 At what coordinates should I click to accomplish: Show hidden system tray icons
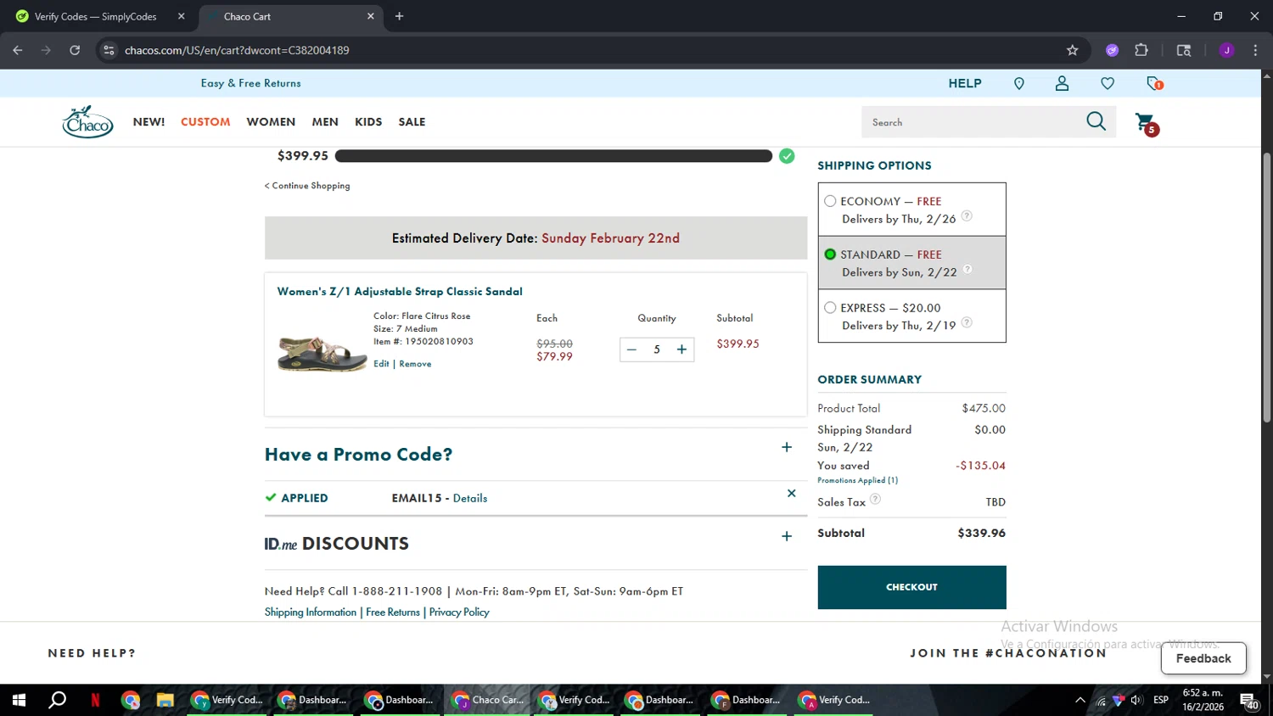(x=1080, y=700)
